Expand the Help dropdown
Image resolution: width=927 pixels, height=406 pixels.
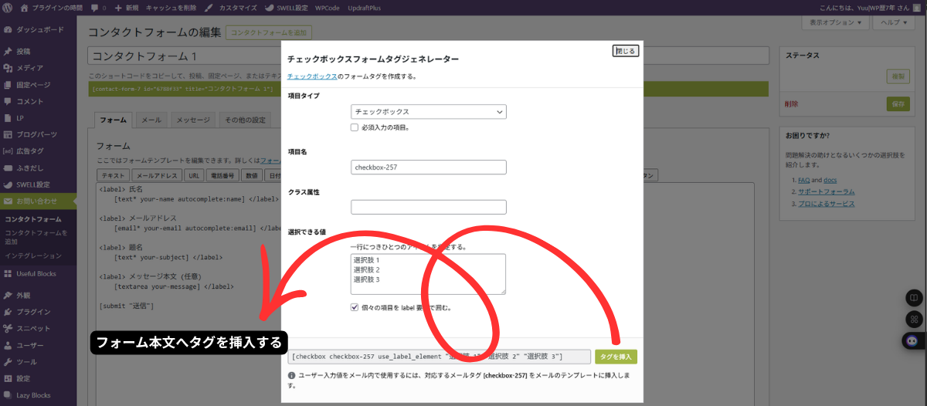coord(898,22)
